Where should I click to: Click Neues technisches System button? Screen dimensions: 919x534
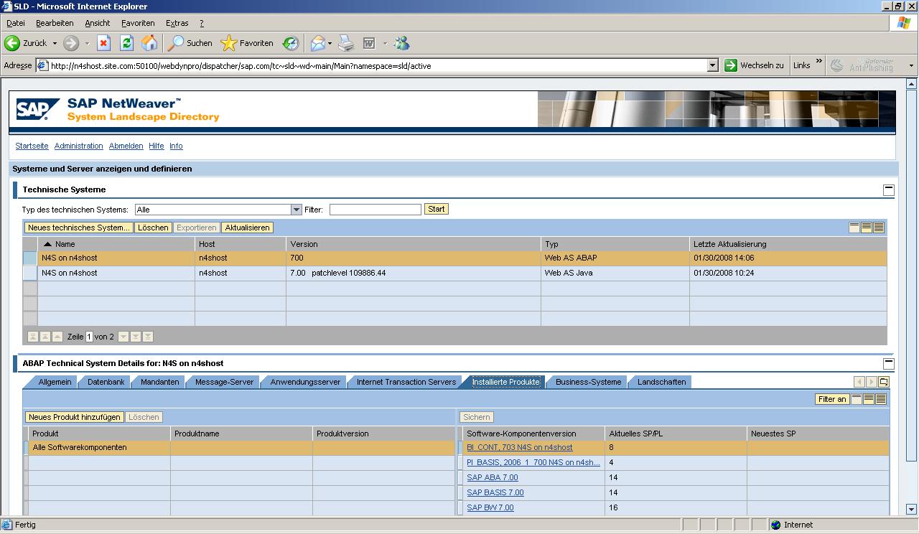[x=79, y=228]
